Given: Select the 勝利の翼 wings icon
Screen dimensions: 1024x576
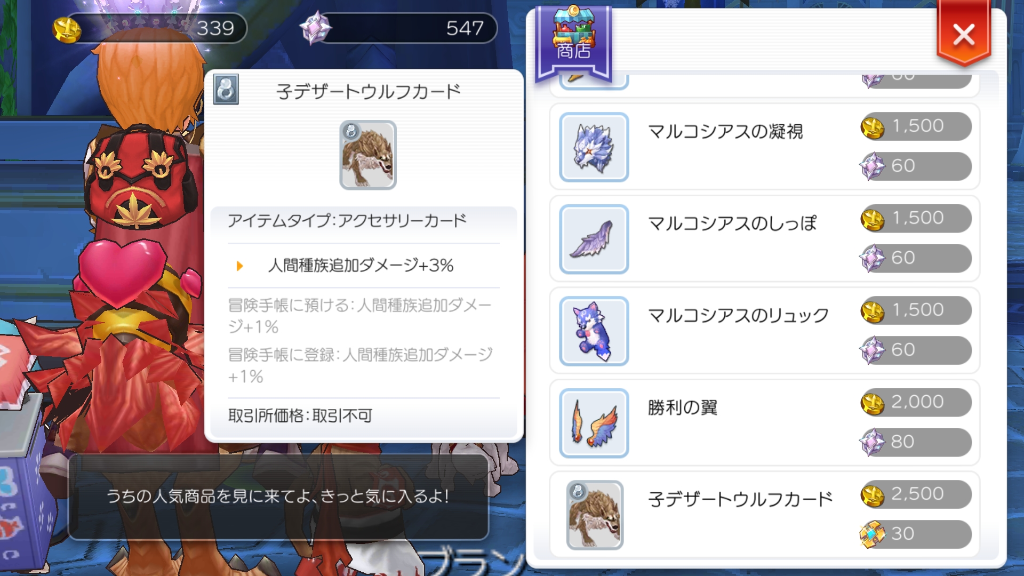Looking at the screenshot, I should point(594,423).
